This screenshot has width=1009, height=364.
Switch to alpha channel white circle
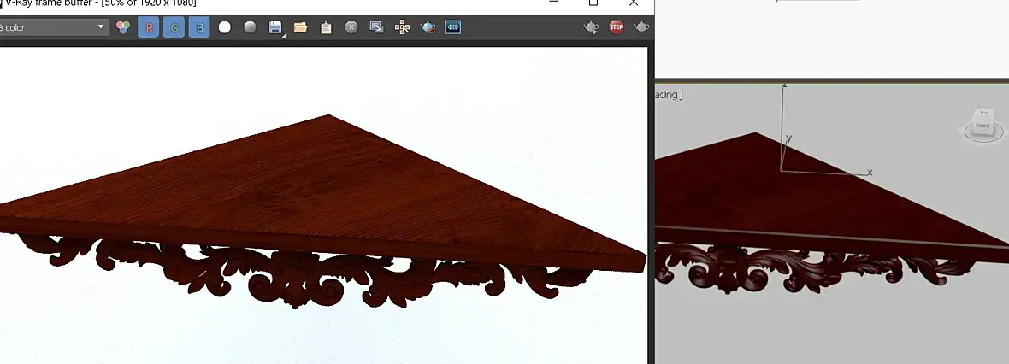pyautogui.click(x=225, y=27)
